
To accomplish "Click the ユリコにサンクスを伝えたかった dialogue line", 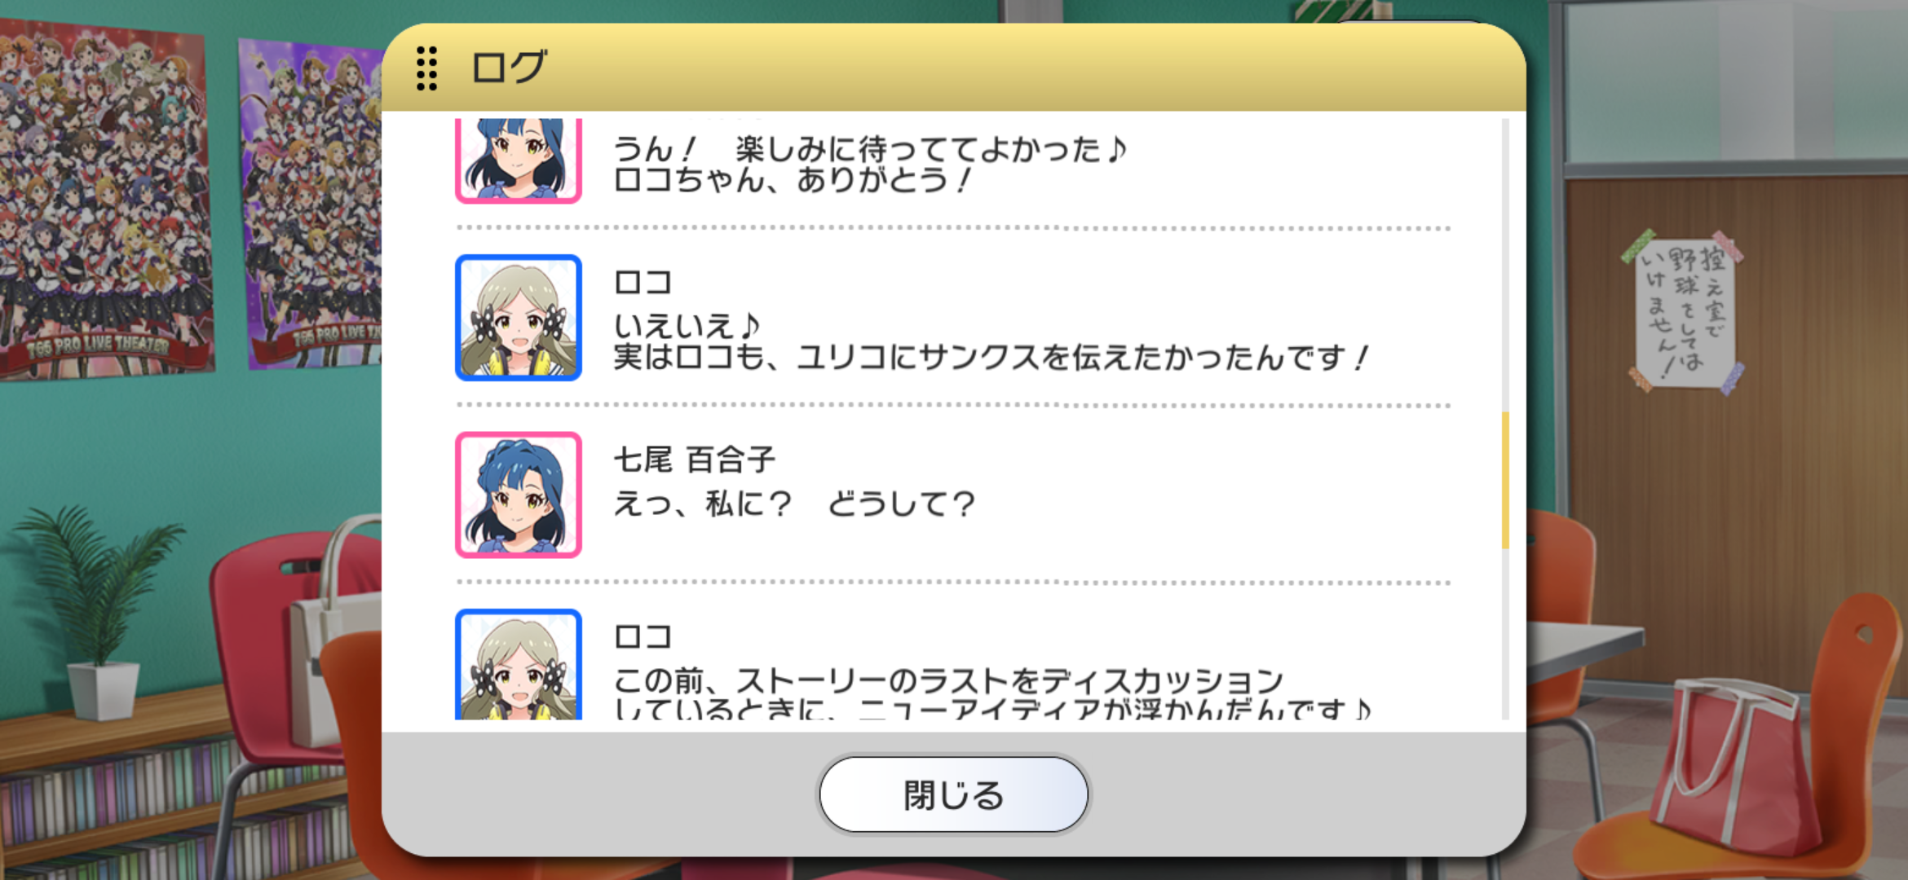I will point(990,357).
